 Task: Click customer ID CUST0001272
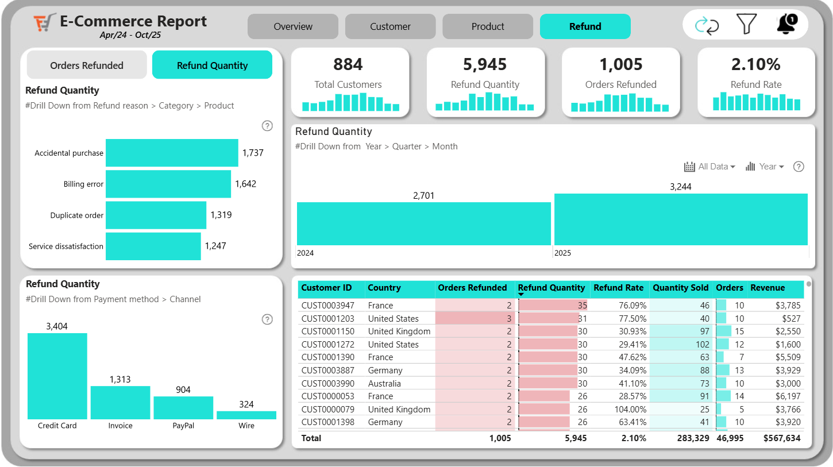click(328, 345)
